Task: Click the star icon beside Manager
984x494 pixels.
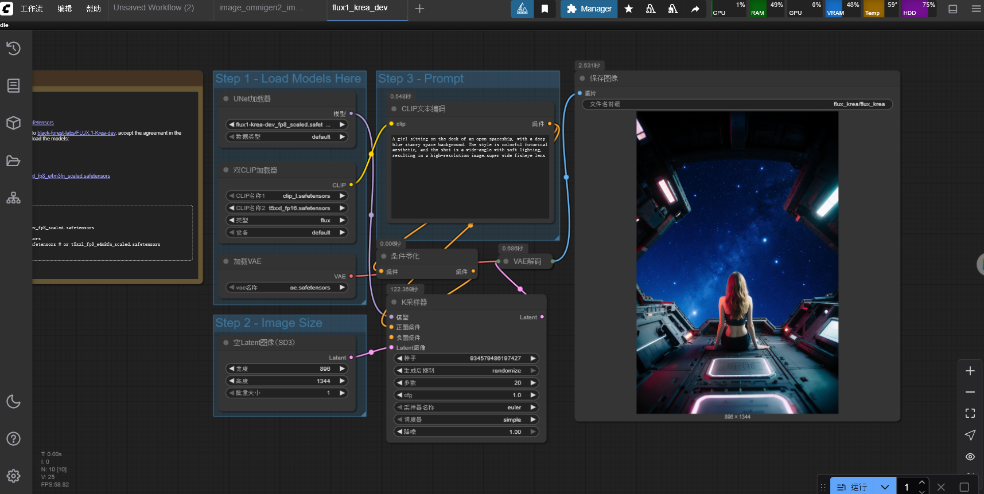Action: (x=629, y=9)
